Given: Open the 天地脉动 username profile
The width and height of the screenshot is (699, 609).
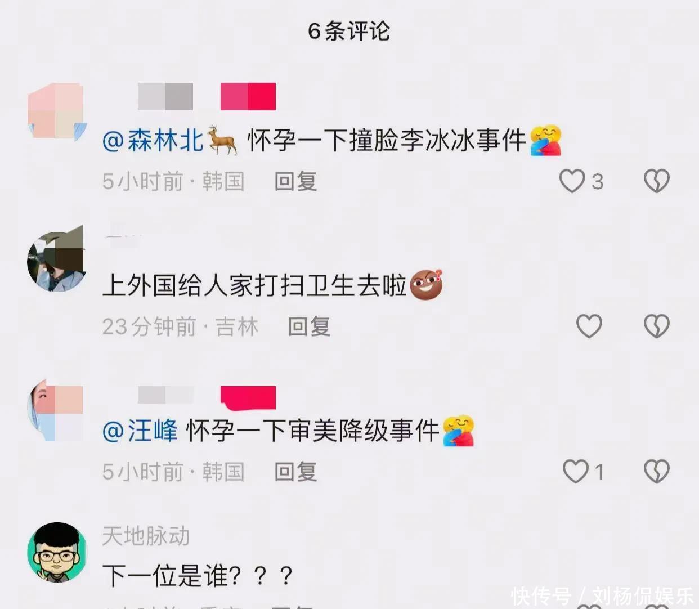Looking at the screenshot, I should (x=146, y=536).
